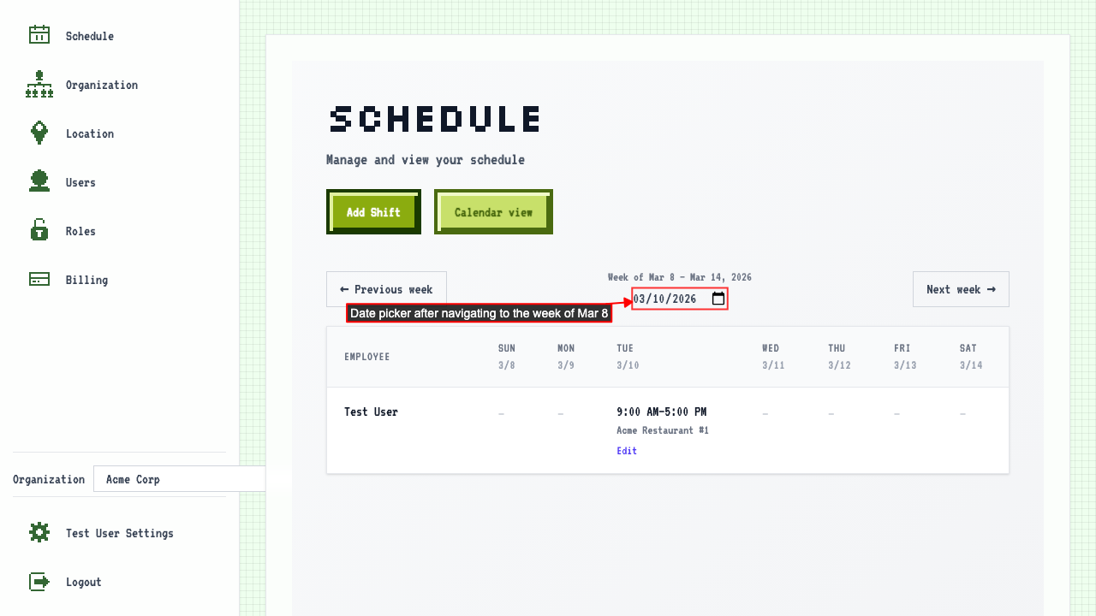
Task: Go to Previous week
Action: click(x=386, y=289)
